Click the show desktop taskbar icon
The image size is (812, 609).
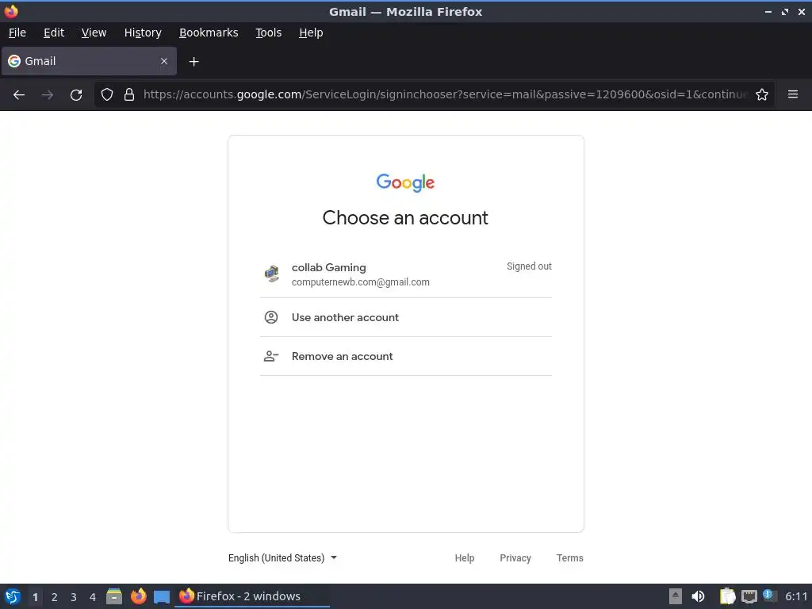[162, 596]
